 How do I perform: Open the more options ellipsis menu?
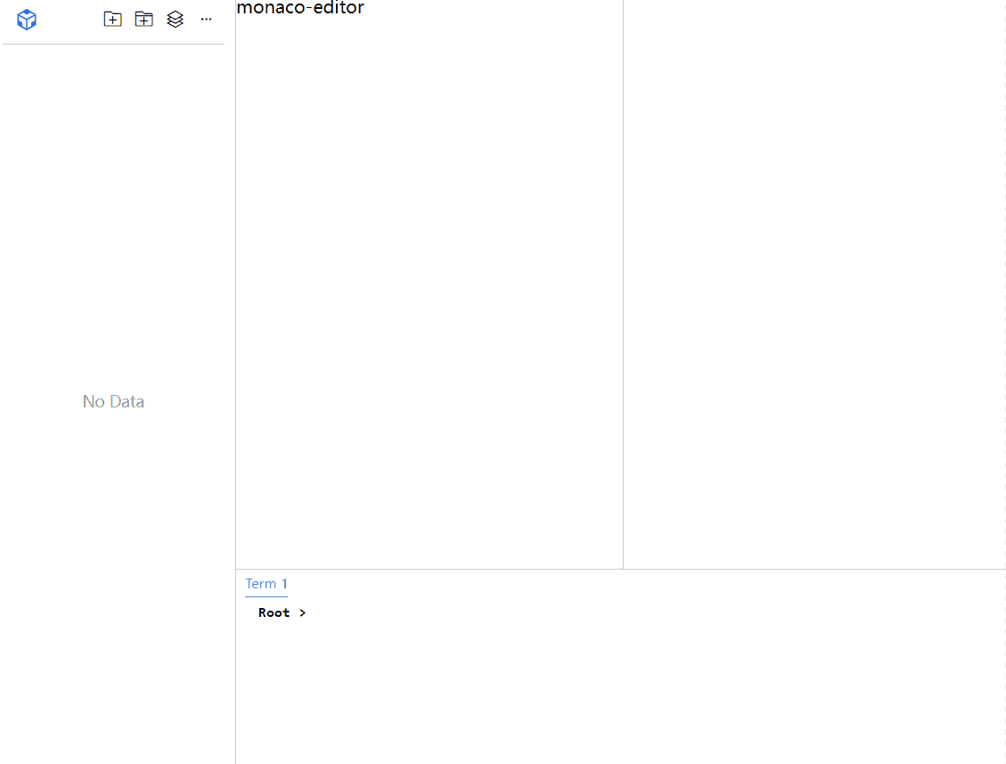(206, 20)
